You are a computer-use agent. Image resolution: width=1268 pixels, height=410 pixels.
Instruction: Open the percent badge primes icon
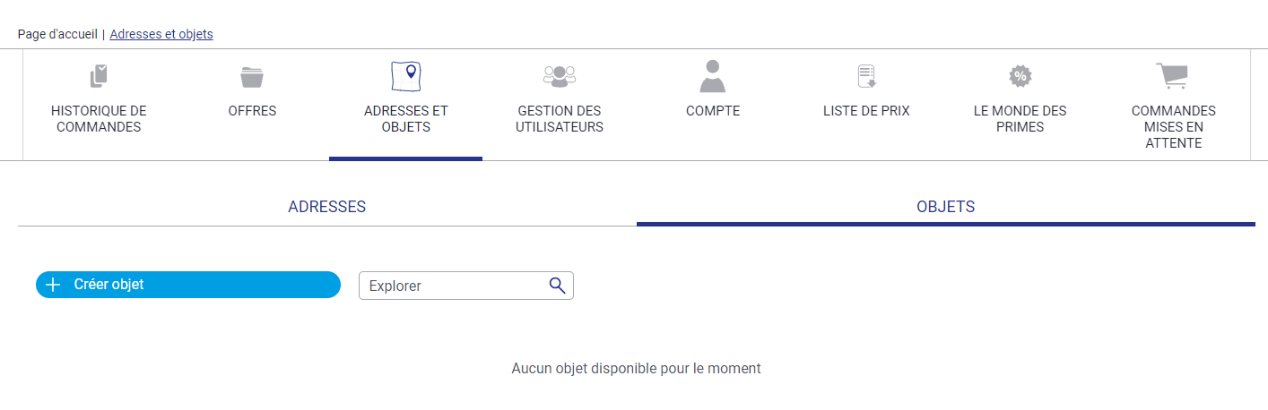click(1020, 76)
